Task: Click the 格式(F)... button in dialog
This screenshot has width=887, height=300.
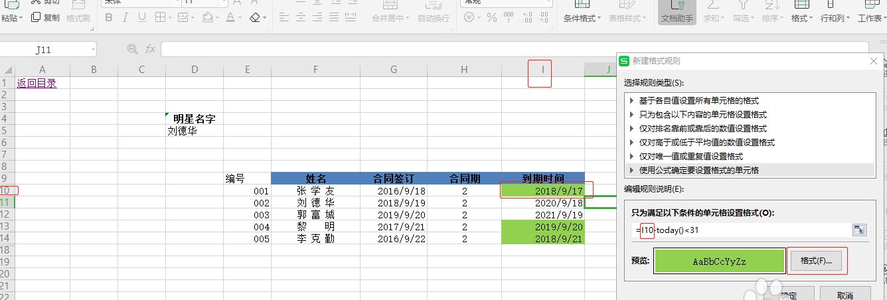Action: (816, 261)
